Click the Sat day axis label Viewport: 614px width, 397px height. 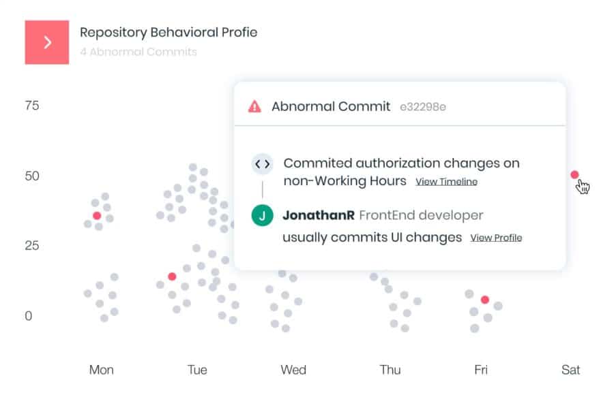[x=570, y=370]
